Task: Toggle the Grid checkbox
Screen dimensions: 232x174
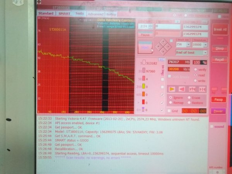Action: [169, 111]
